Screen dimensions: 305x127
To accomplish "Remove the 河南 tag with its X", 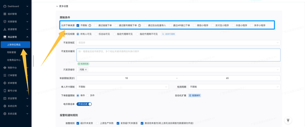I will [x=86, y=70].
